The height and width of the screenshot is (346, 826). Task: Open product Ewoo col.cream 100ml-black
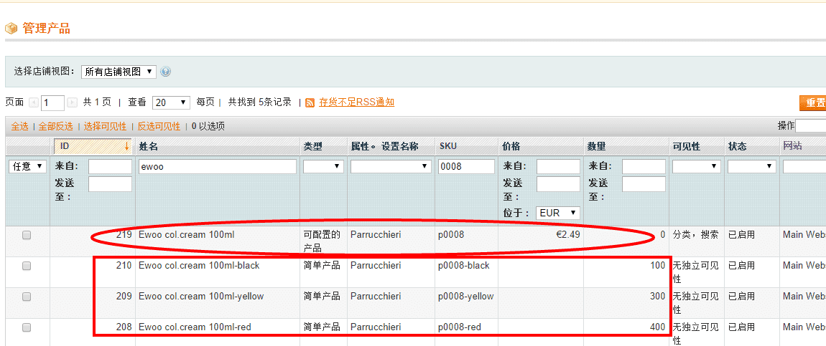pos(199,266)
